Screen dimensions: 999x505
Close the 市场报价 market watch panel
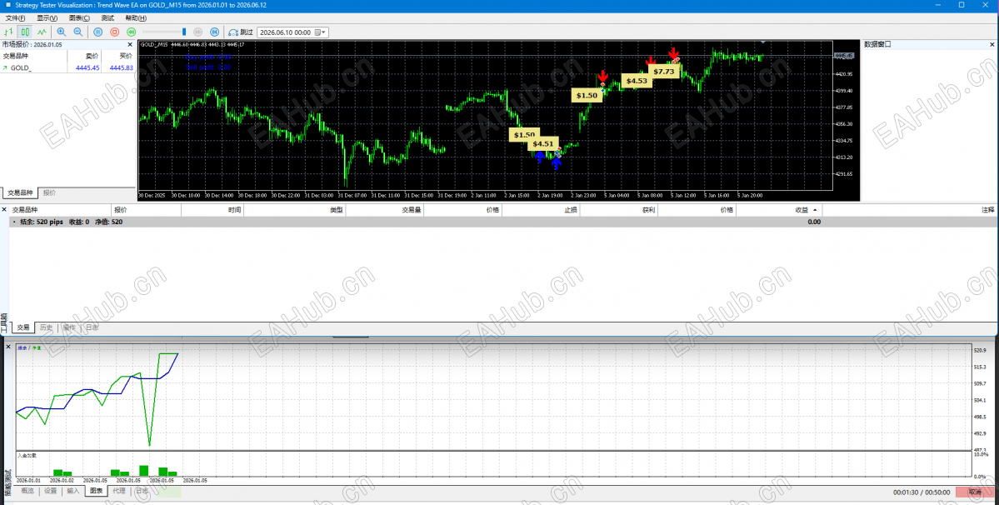pos(130,44)
